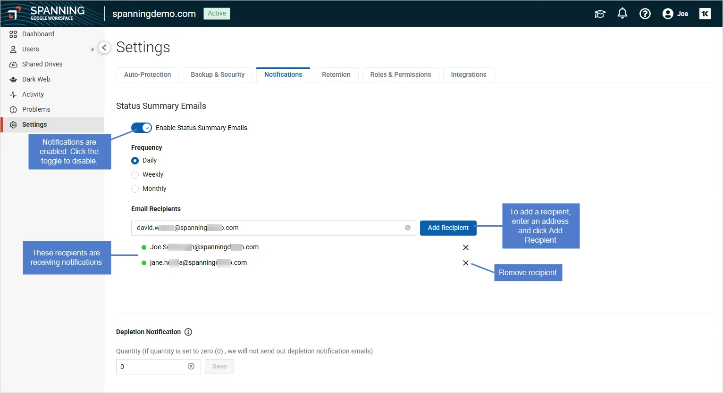Clear the depletion quantity field
Image resolution: width=723 pixels, height=393 pixels.
coord(191,367)
